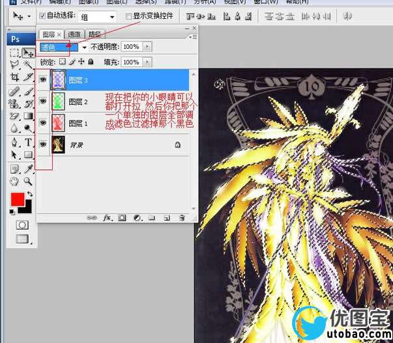The image size is (393, 343).
Task: Hide layer 图层 2 with its eye icon
Action: (x=43, y=101)
